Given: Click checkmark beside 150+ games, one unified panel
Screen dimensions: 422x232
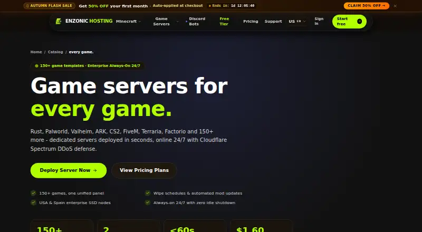Looking at the screenshot, I should coord(33,193).
